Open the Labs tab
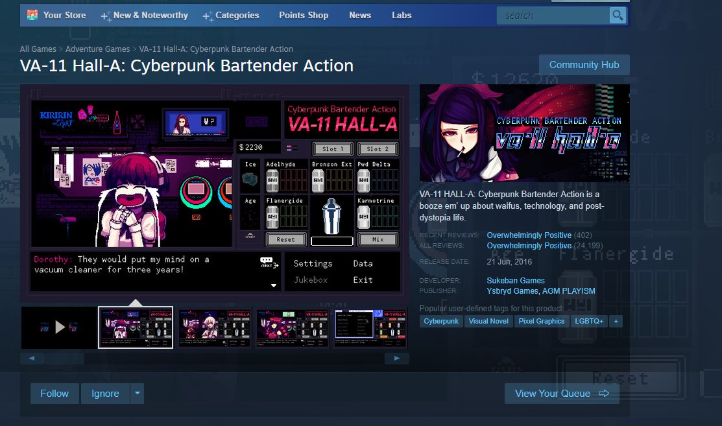Viewport: 722px width, 426px height. pyautogui.click(x=402, y=15)
